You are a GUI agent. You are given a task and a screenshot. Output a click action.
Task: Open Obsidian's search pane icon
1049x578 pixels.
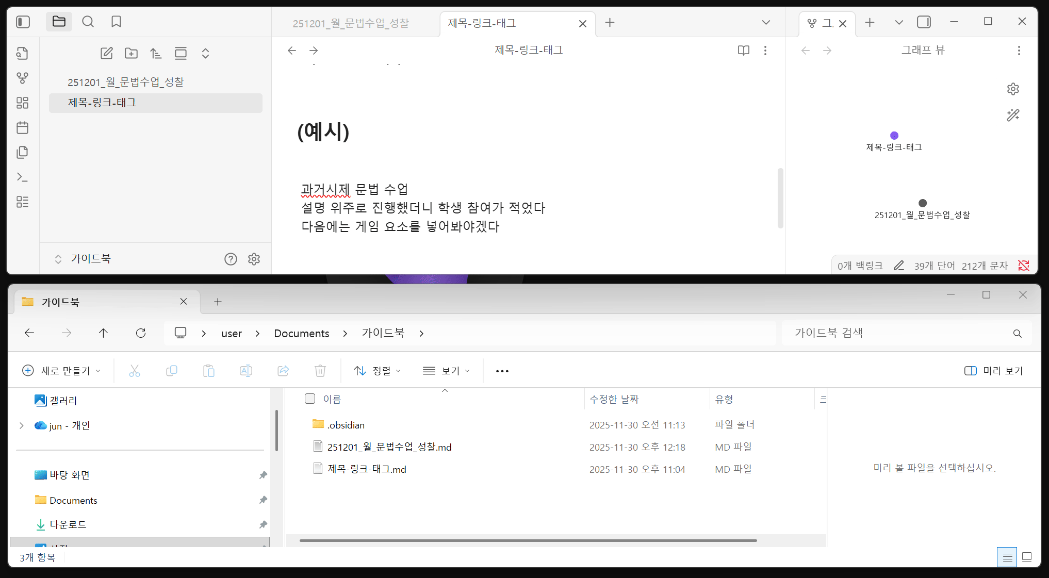(88, 22)
